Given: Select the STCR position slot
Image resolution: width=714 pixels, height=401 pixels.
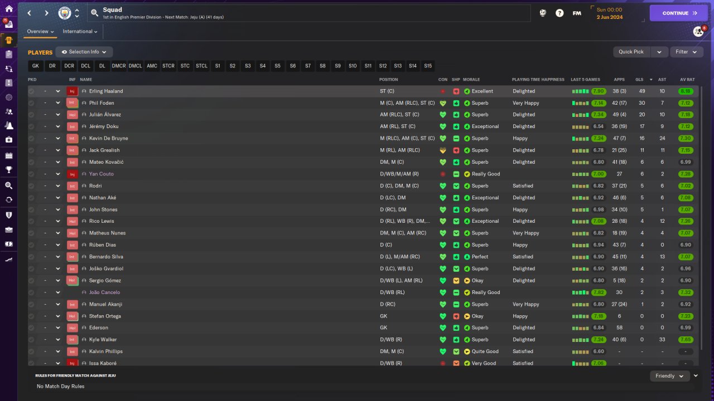Looking at the screenshot, I should [x=168, y=66].
